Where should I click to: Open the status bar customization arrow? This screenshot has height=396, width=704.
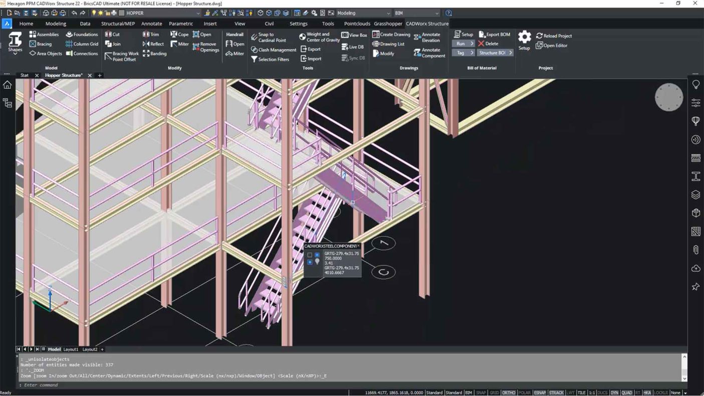tap(685, 393)
